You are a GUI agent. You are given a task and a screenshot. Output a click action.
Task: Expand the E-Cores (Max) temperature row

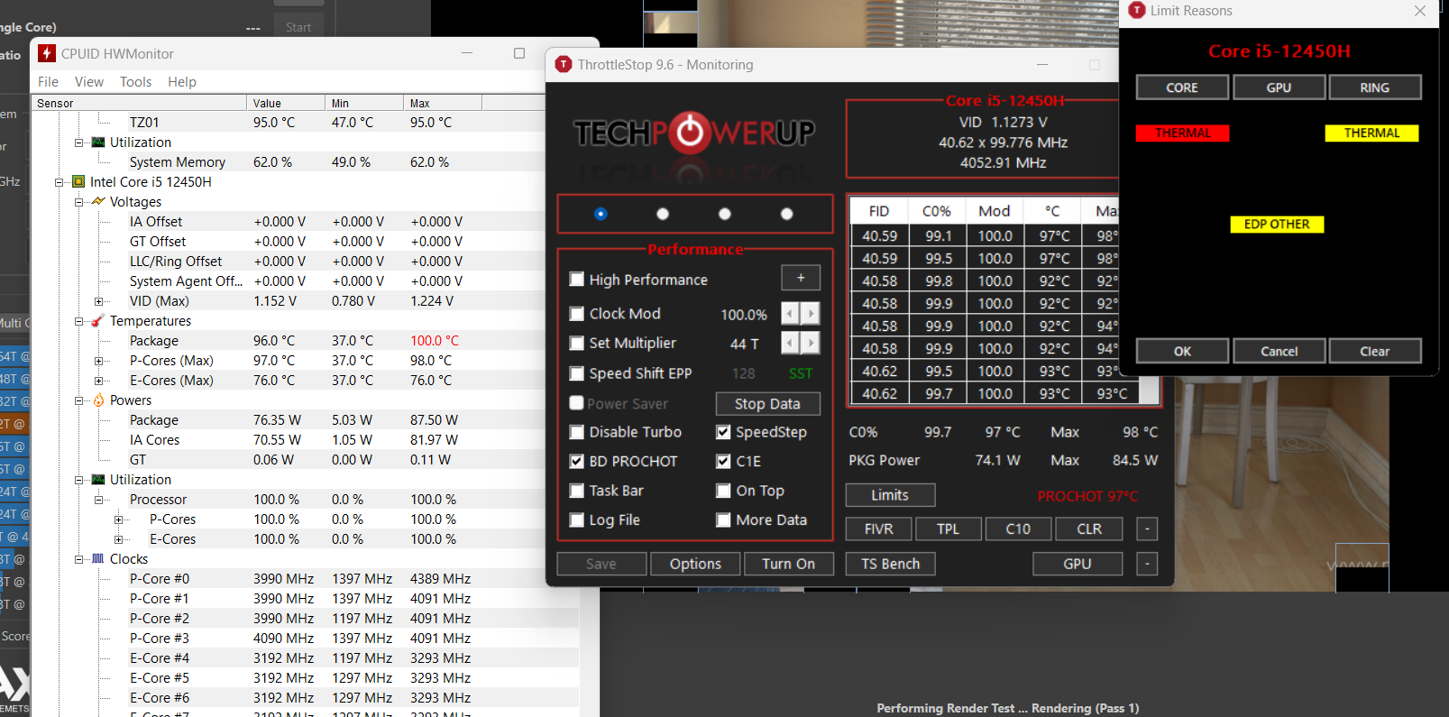[98, 381]
